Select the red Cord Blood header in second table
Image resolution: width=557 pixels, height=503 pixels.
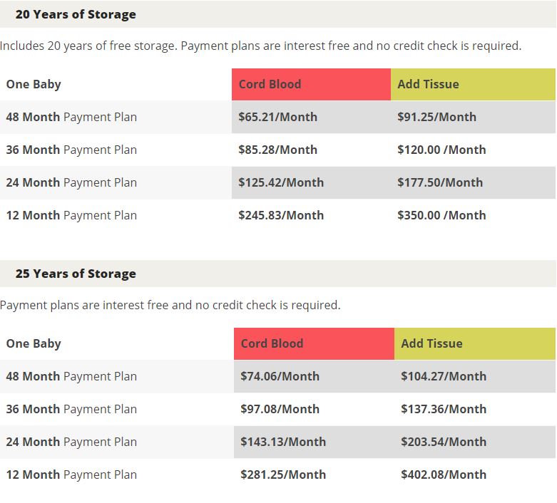pos(314,343)
